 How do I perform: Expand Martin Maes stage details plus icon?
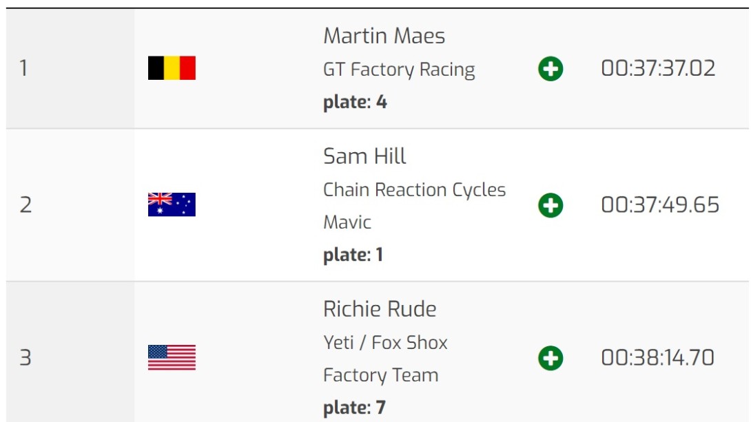pyautogui.click(x=551, y=68)
